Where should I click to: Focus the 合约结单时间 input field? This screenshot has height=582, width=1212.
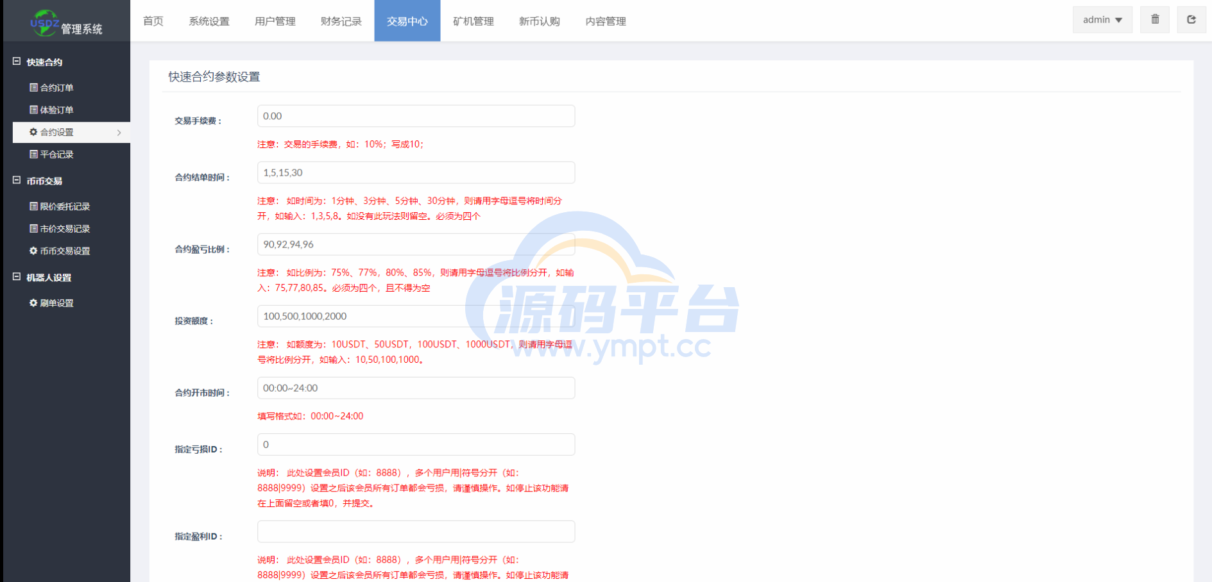point(416,172)
